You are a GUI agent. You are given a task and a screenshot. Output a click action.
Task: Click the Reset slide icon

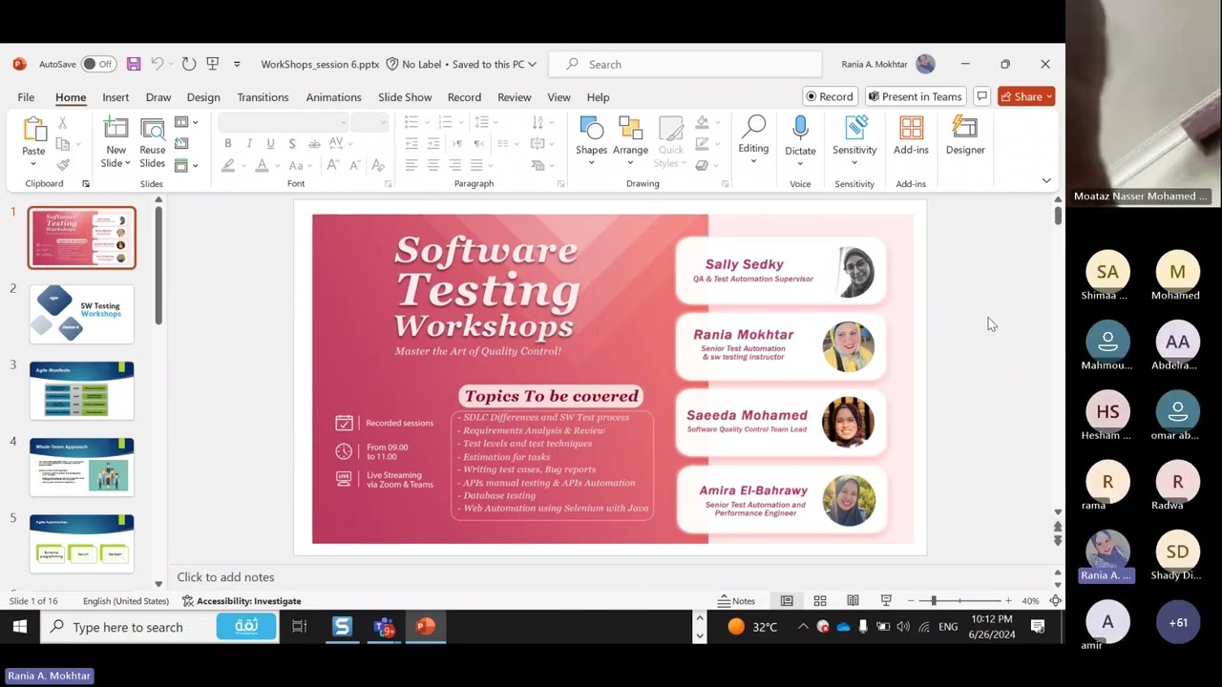point(181,144)
